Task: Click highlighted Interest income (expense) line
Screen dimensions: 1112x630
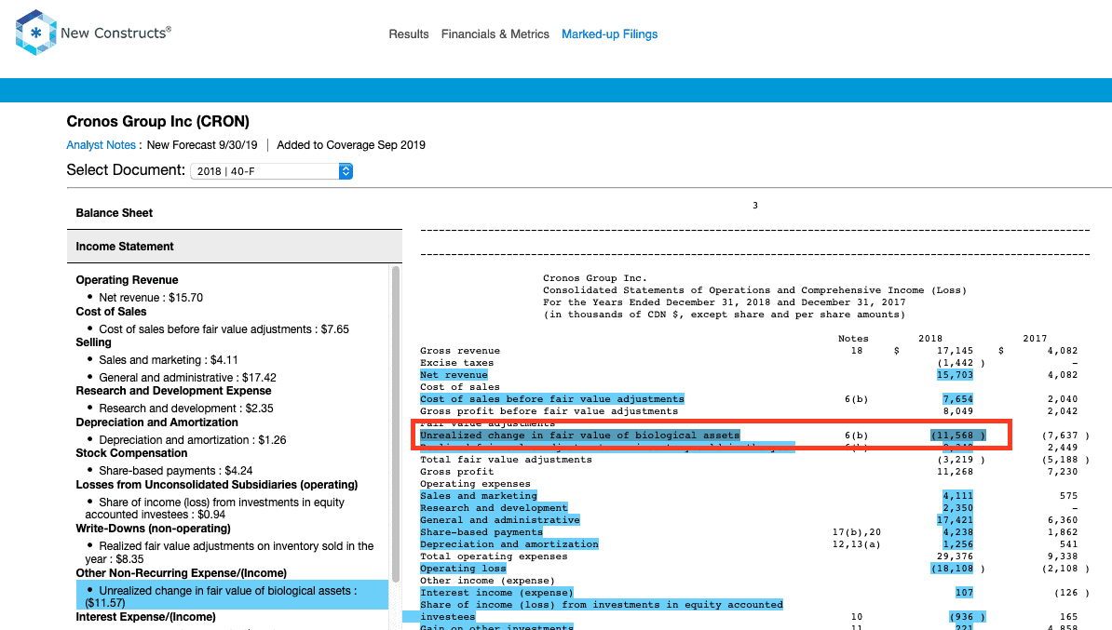Action: [x=496, y=593]
